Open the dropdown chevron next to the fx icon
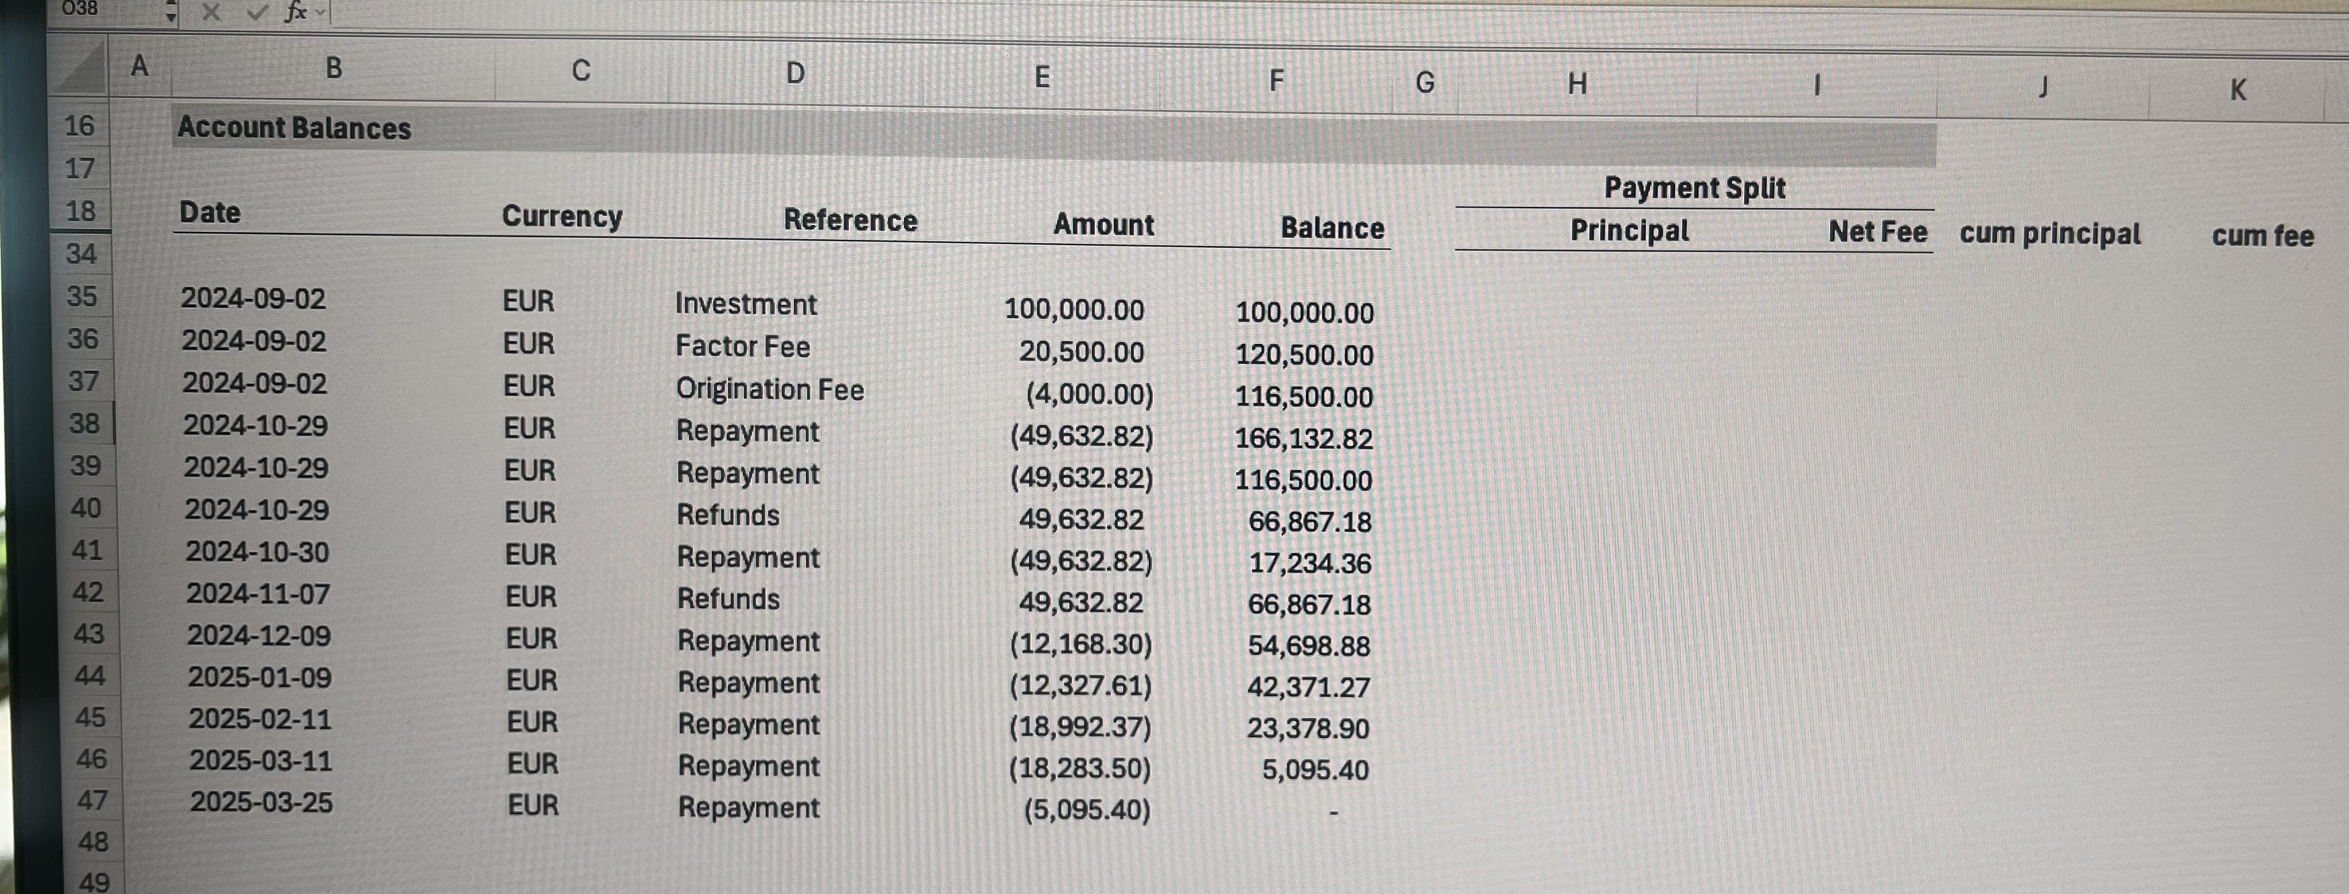The width and height of the screenshot is (2349, 894). (x=319, y=12)
